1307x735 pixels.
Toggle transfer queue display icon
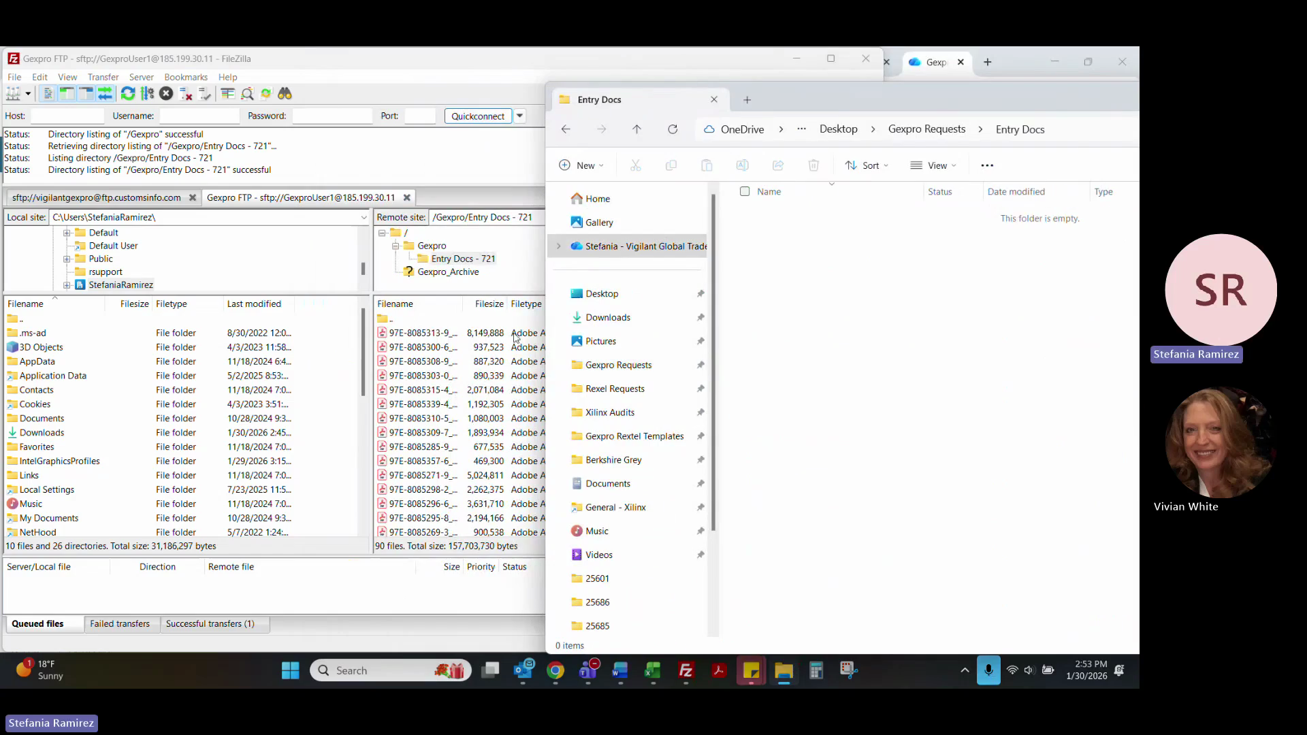105,94
